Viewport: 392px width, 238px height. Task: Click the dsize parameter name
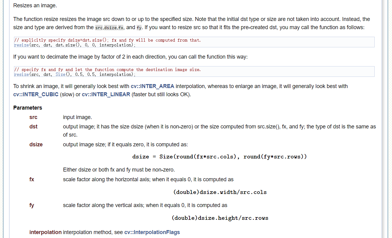pos(36,144)
